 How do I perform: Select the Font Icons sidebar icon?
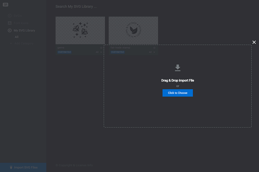point(10,23)
